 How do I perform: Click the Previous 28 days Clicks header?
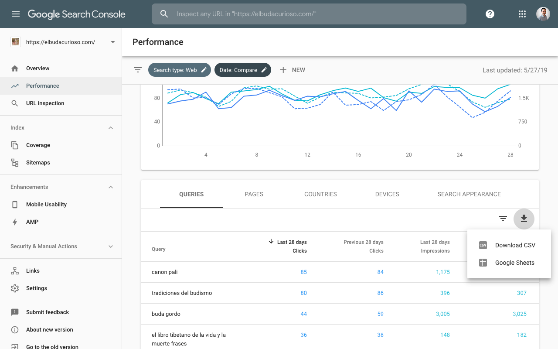[x=364, y=246]
